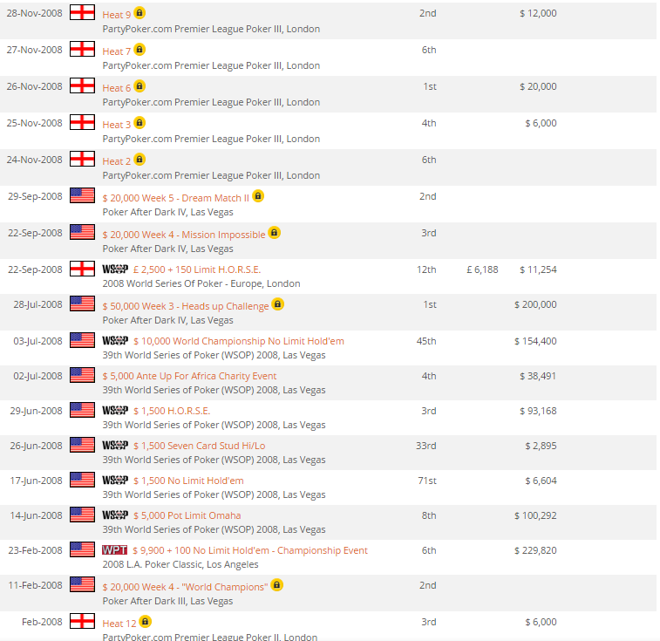Open $20,000 Week 5 - Dream Match II link
This screenshot has height=641, width=660.
click(176, 198)
